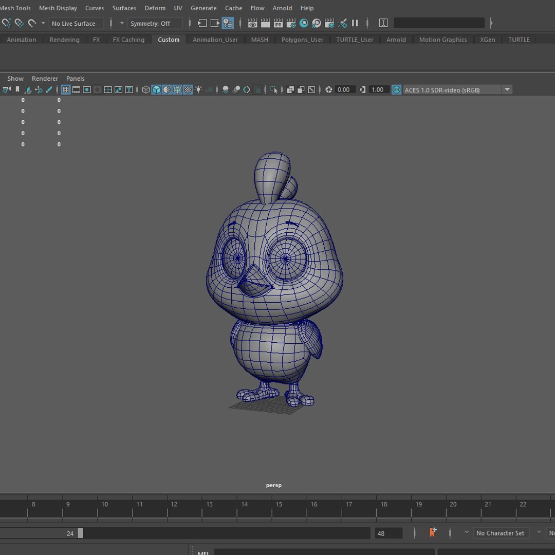Viewport: 555px width, 555px height.
Task: Toggle color management ON button
Action: click(x=396, y=90)
